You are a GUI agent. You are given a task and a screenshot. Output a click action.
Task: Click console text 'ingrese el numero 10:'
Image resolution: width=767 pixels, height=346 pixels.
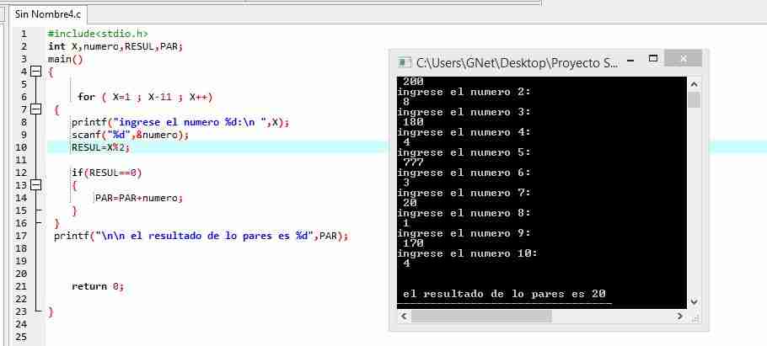(468, 253)
